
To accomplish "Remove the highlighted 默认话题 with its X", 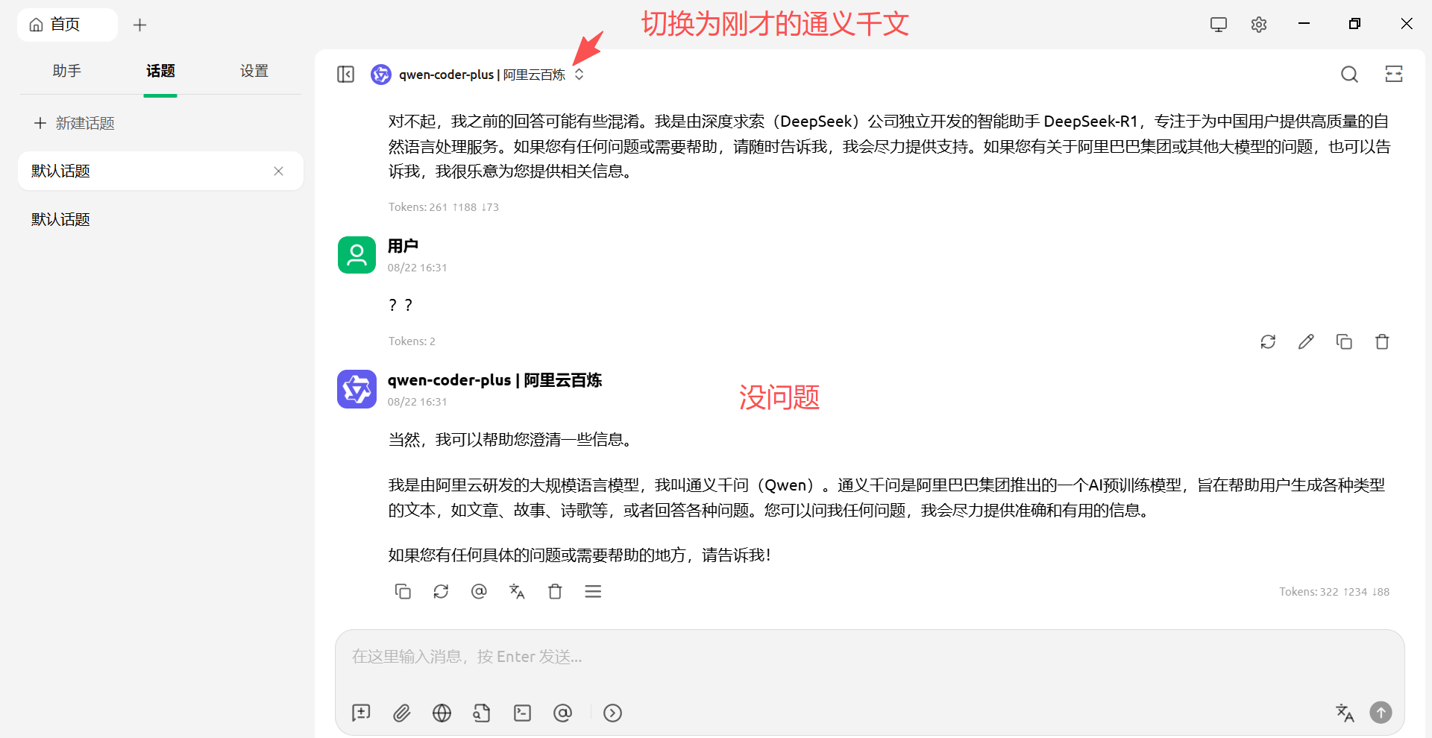I will (x=278, y=171).
